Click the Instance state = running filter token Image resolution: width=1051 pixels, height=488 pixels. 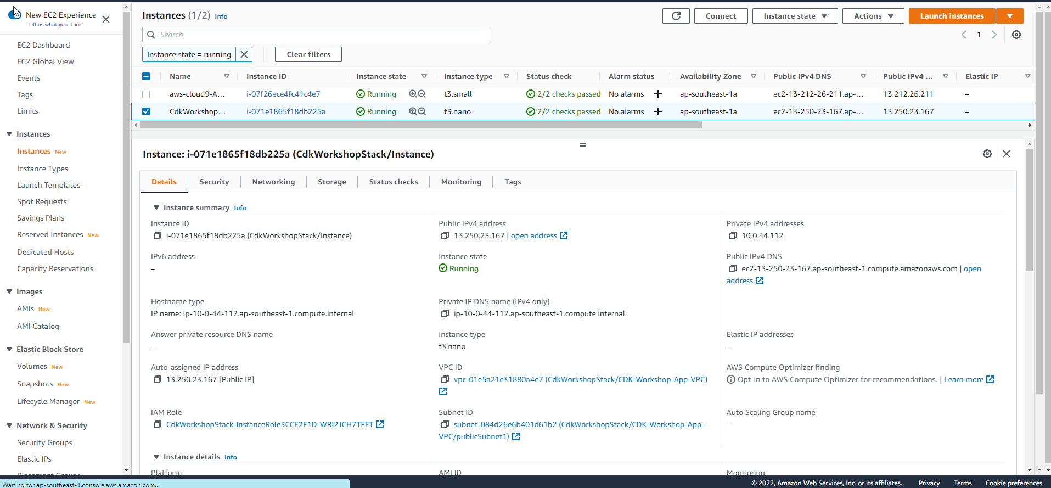coord(189,54)
